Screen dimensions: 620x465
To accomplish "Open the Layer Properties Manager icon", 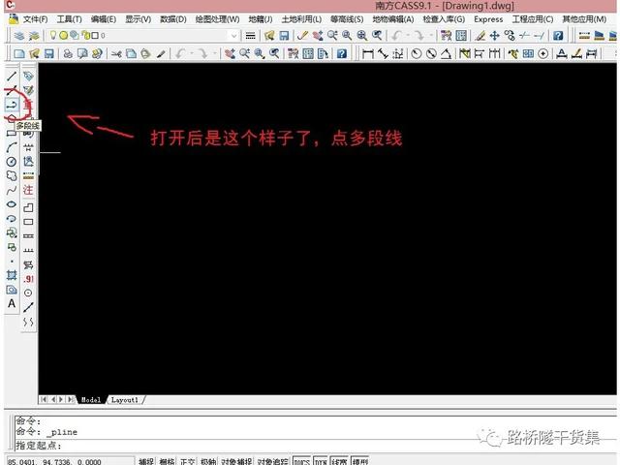I will tap(18, 36).
